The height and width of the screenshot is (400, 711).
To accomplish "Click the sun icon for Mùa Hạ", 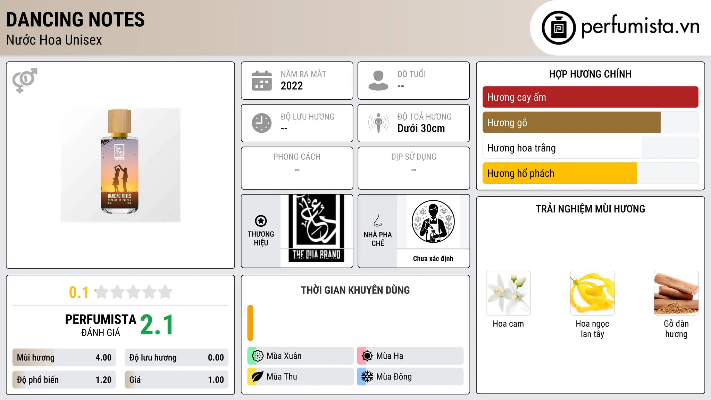I will pos(367,356).
